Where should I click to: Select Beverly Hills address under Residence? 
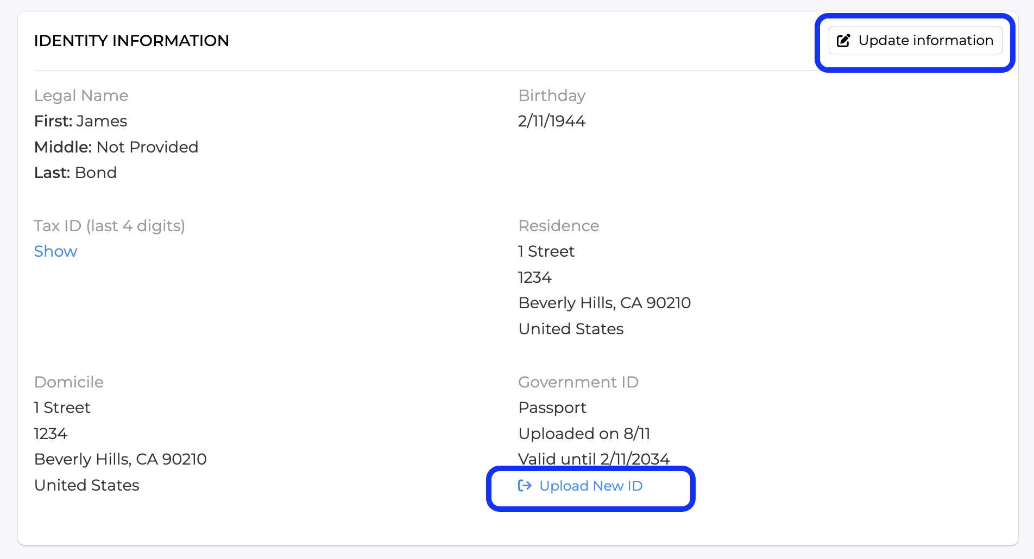604,303
